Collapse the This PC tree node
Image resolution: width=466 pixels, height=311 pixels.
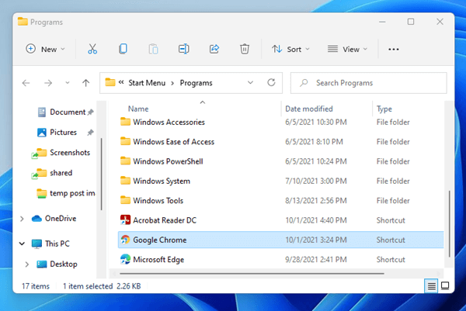22,244
